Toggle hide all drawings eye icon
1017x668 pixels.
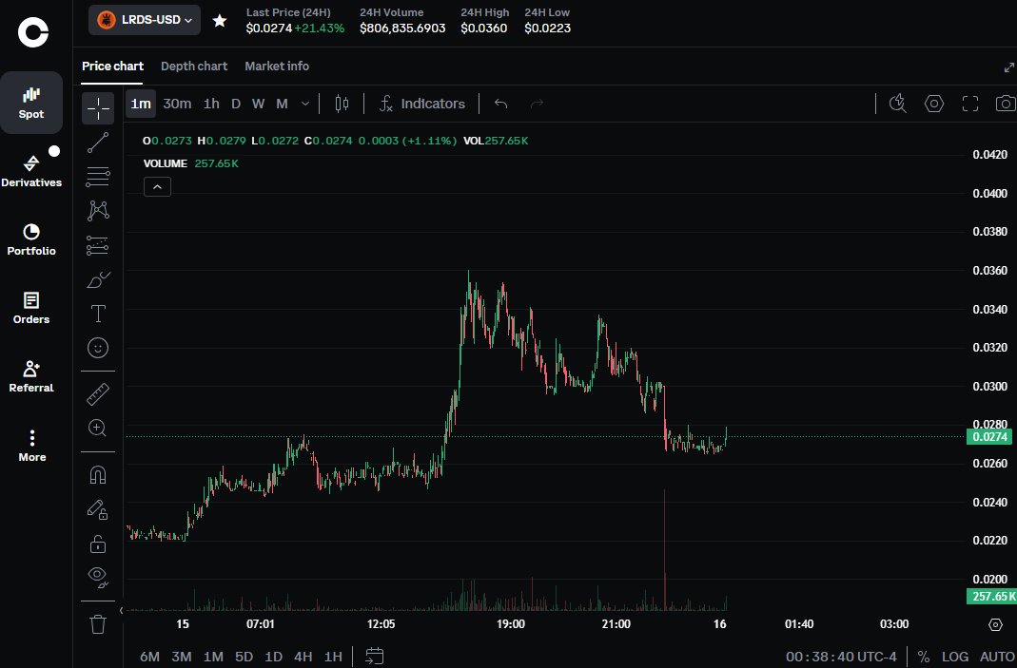tap(98, 577)
